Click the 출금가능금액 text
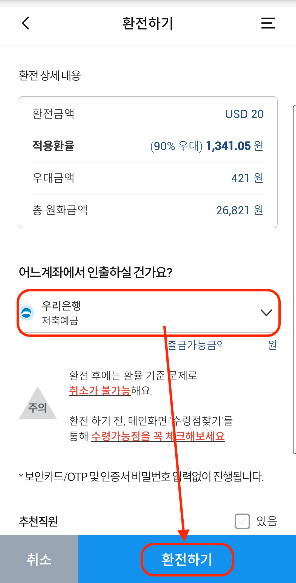Viewport: 296px width, 583px height. (x=195, y=345)
